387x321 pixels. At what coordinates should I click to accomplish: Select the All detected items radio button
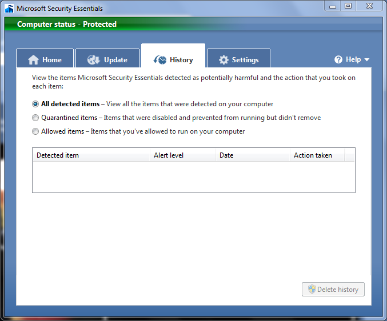[35, 104]
